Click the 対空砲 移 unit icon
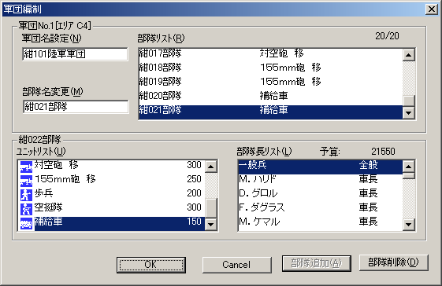The image size is (442, 286). (x=26, y=167)
